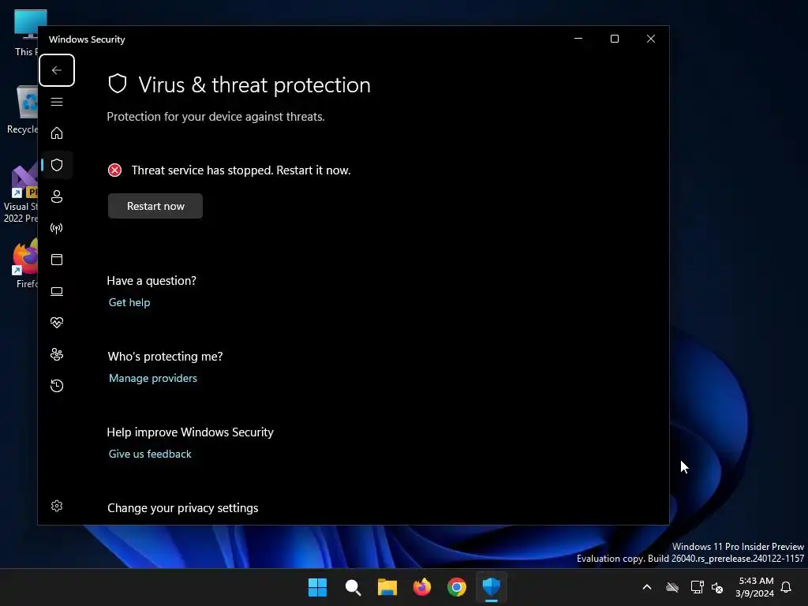Open the Windows Start menu
The width and height of the screenshot is (808, 606).
coord(317,587)
